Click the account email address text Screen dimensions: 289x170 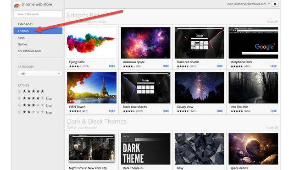(x=247, y=4)
